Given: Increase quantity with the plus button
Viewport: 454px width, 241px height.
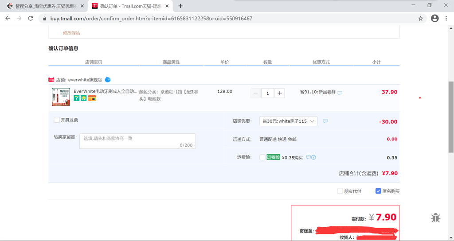Looking at the screenshot, I should tap(280, 93).
